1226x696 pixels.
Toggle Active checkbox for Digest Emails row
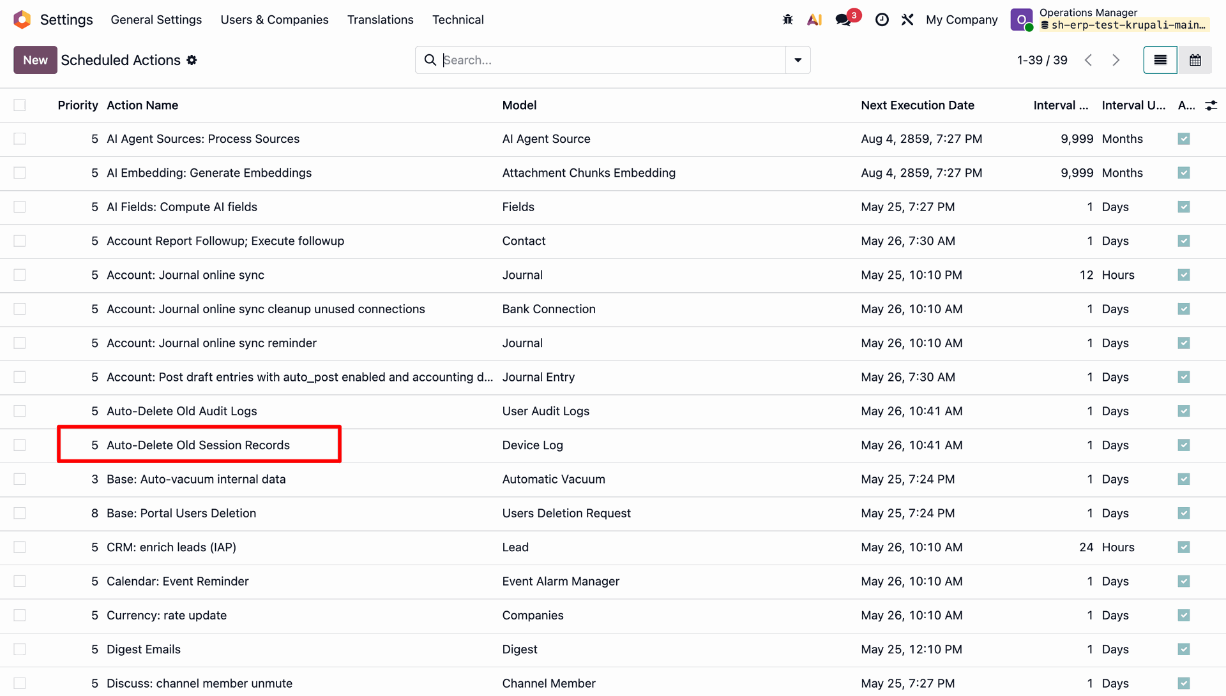pyautogui.click(x=1184, y=649)
